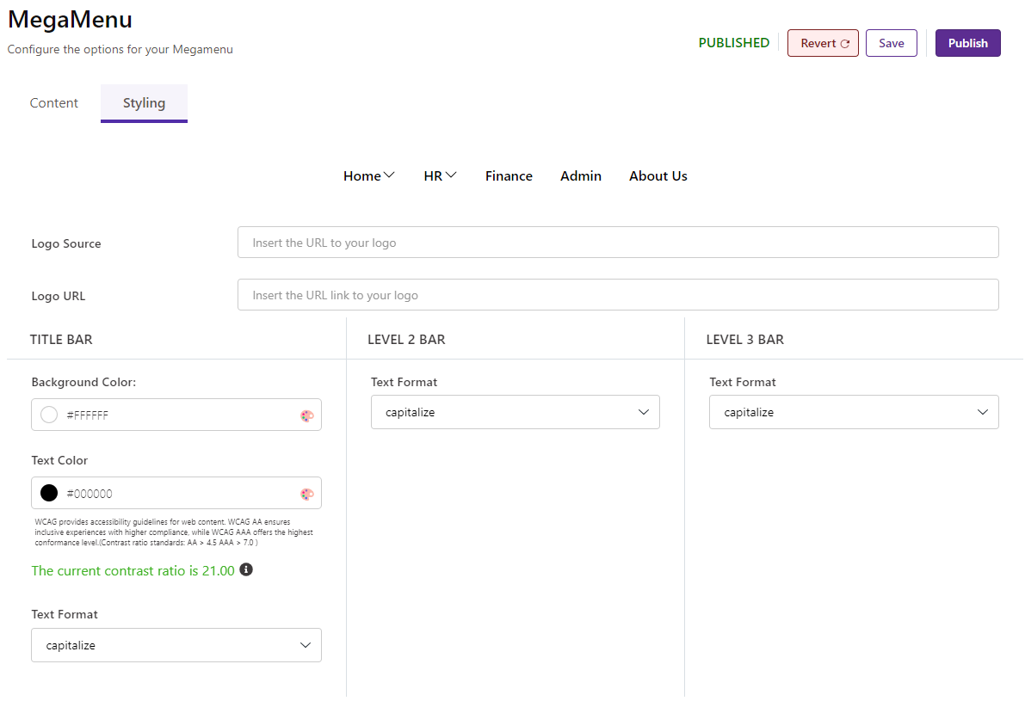Switch to the Content tab

(53, 102)
